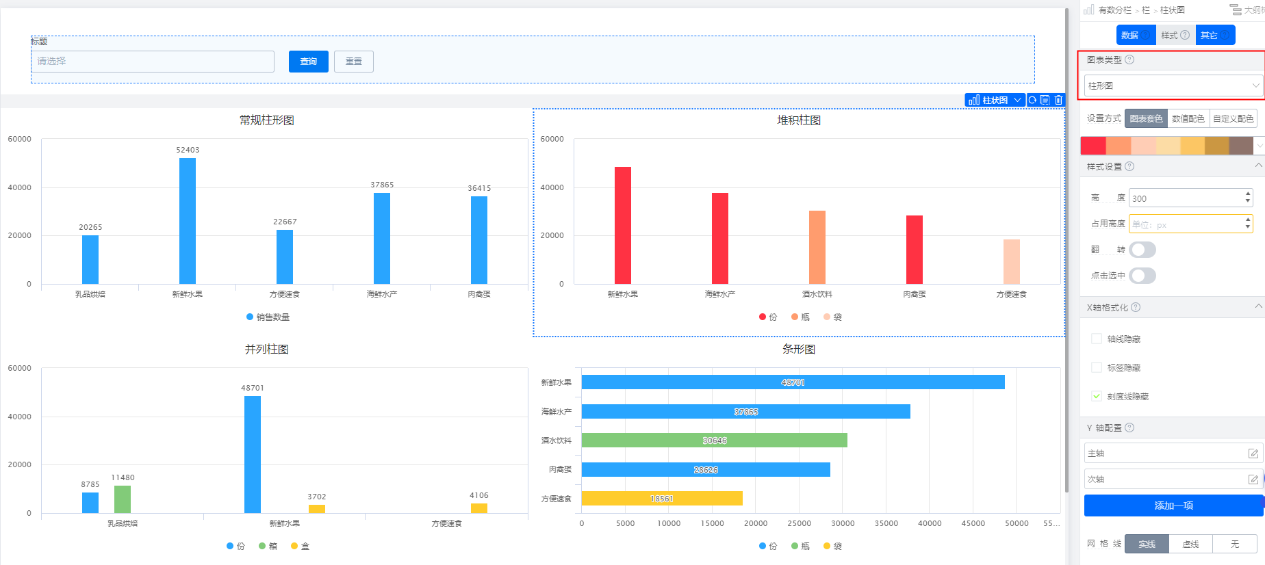Click the 查询 button
The width and height of the screenshot is (1265, 565).
tap(308, 62)
